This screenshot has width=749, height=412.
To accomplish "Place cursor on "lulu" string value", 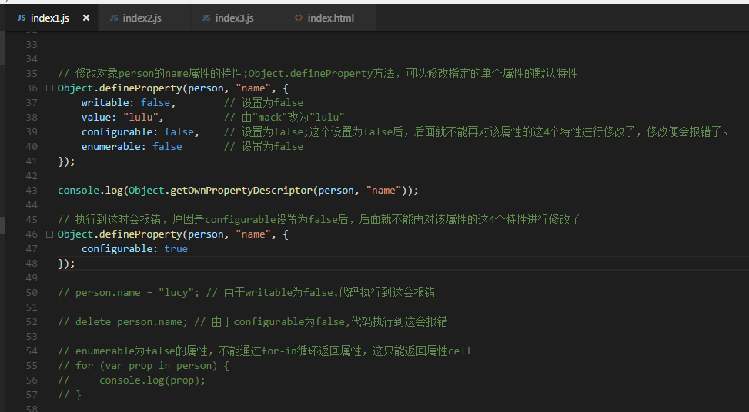I will [x=141, y=118].
